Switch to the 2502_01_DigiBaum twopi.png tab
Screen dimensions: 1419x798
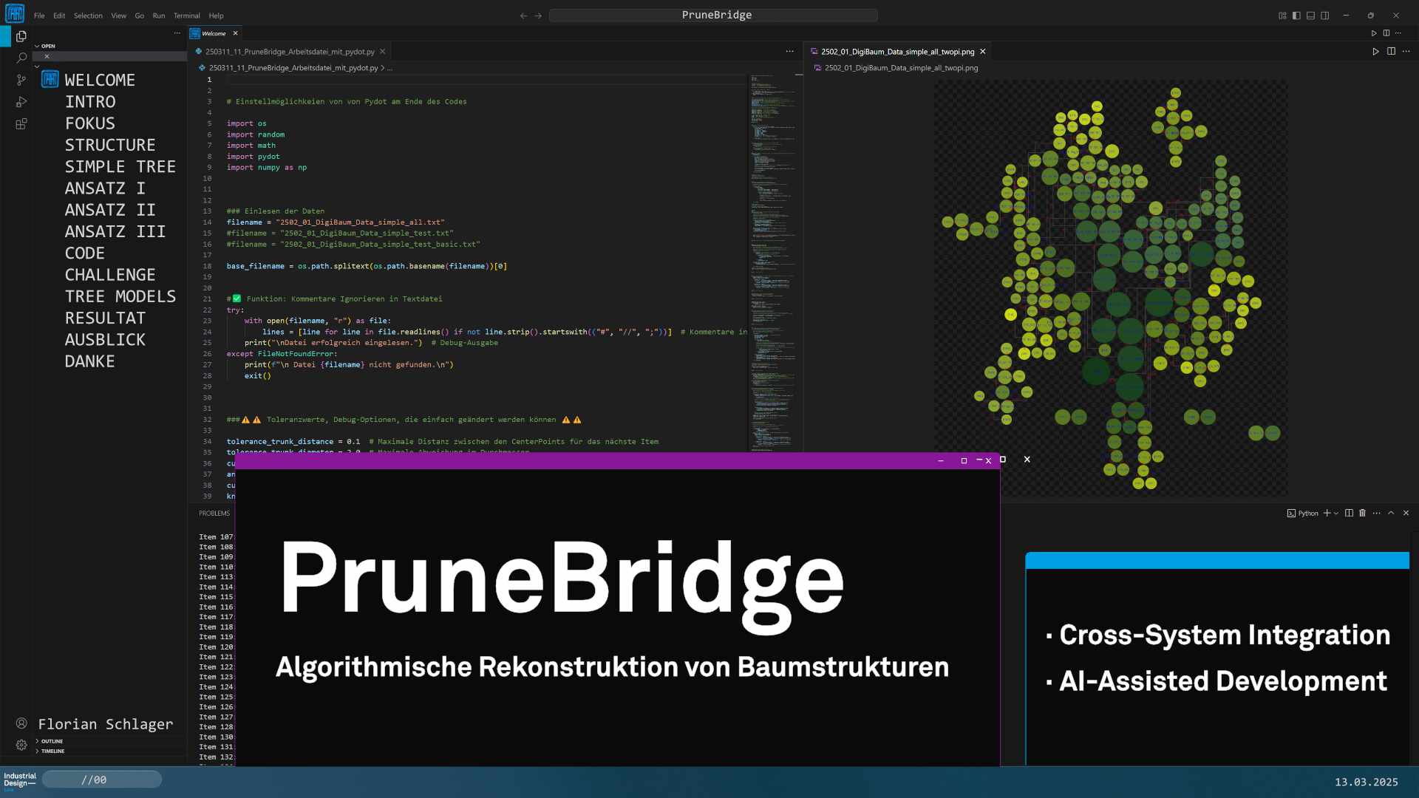coord(896,52)
